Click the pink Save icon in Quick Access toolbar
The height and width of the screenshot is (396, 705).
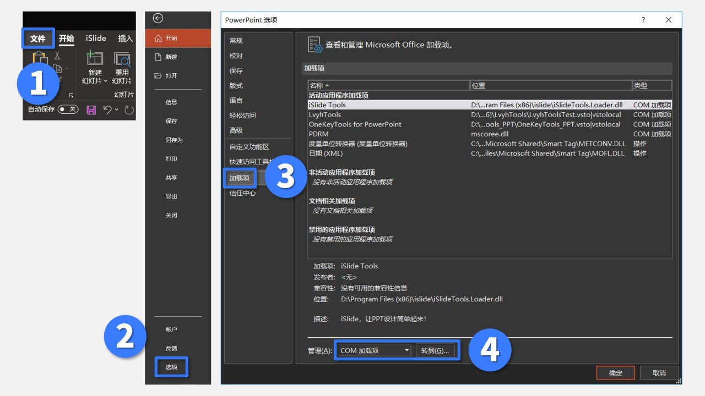point(91,109)
